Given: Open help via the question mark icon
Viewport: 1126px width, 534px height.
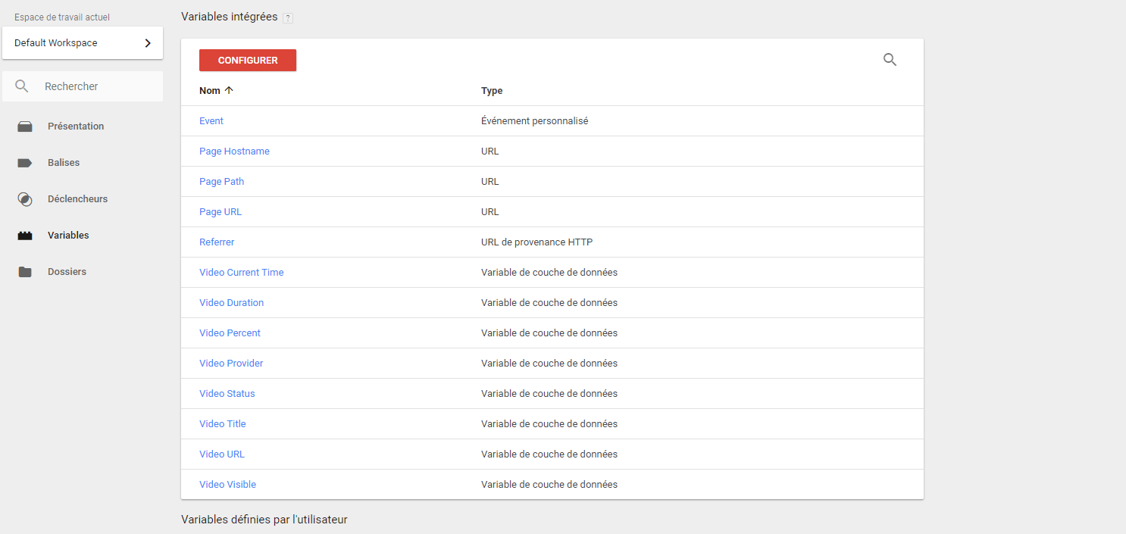Looking at the screenshot, I should coord(287,16).
